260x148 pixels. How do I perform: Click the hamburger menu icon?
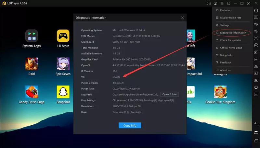coord(222,3)
